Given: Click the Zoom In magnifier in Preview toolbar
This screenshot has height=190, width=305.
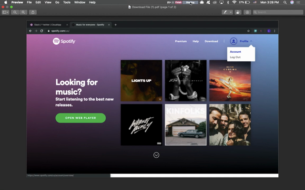Looking at the screenshot, I should pyautogui.click(x=23, y=12).
